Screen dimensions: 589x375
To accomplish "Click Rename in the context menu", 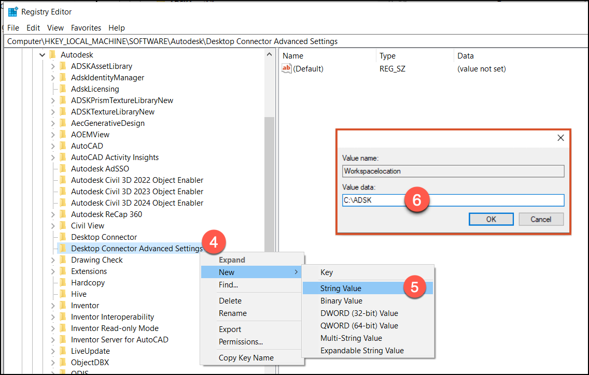I will [x=251, y=313].
